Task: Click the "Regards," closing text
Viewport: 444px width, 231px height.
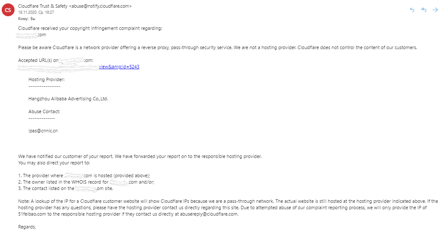Action: [27, 227]
